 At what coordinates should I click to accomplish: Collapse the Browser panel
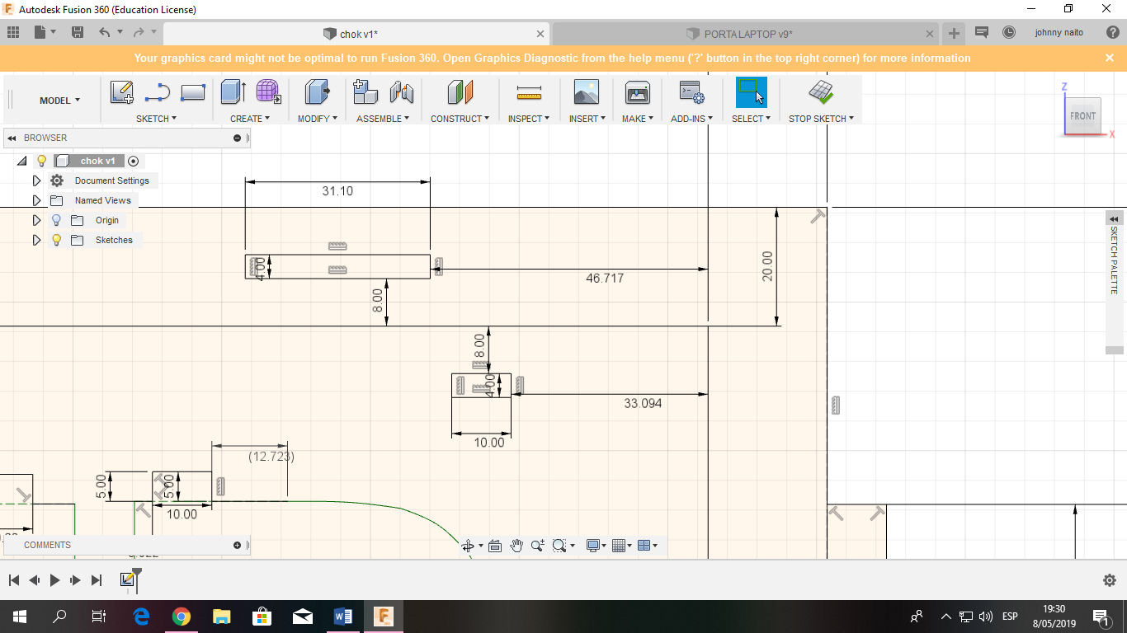pos(12,138)
